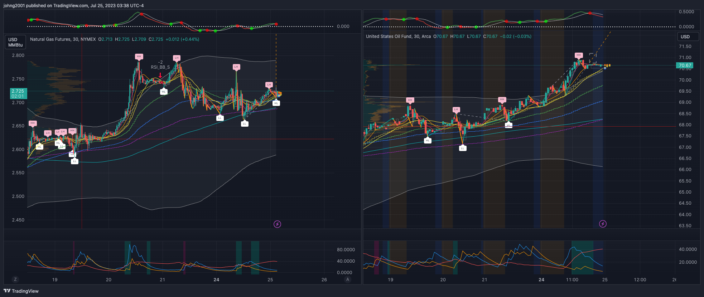The width and height of the screenshot is (704, 297).
Task: Click the lightning icon on Natural Gas chart
Action: point(277,224)
